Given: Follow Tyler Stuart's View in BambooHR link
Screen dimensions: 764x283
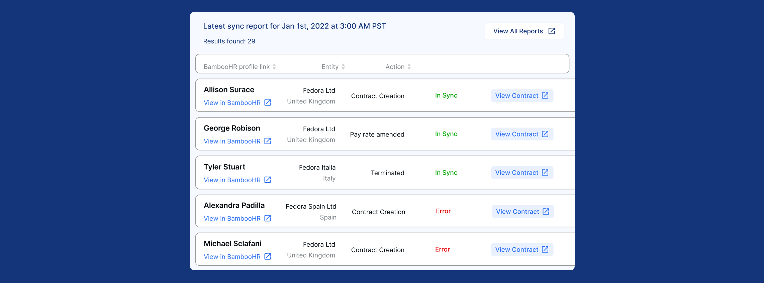Looking at the screenshot, I should tap(232, 180).
